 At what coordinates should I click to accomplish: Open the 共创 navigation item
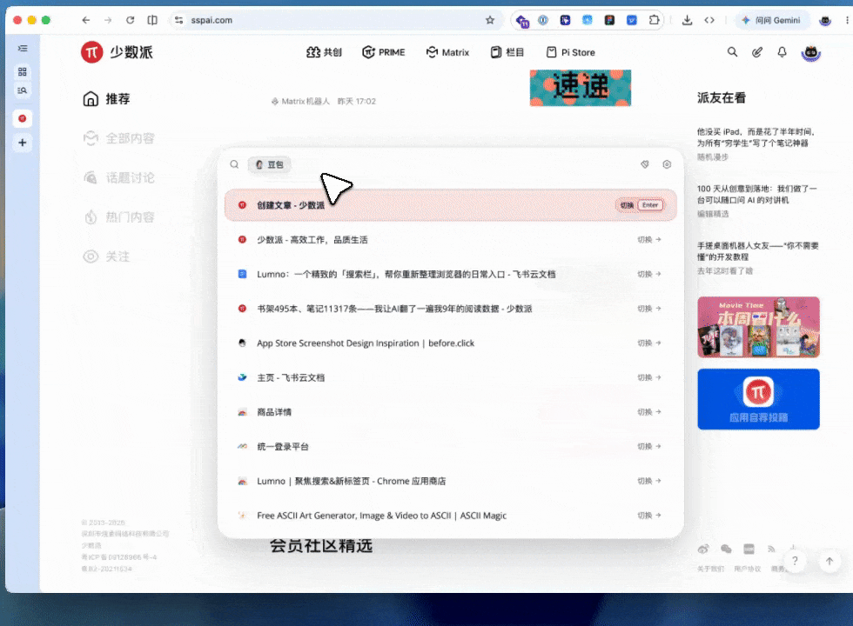pyautogui.click(x=324, y=52)
